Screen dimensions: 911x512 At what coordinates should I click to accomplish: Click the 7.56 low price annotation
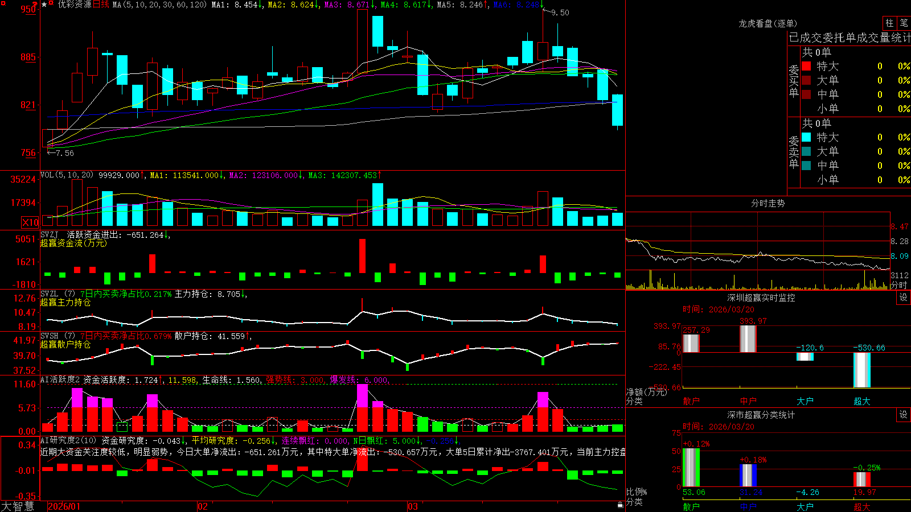pos(64,153)
